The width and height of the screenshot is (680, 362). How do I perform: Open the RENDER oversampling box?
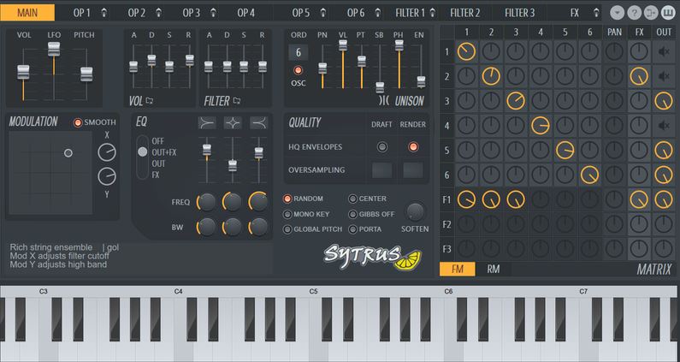pos(413,170)
